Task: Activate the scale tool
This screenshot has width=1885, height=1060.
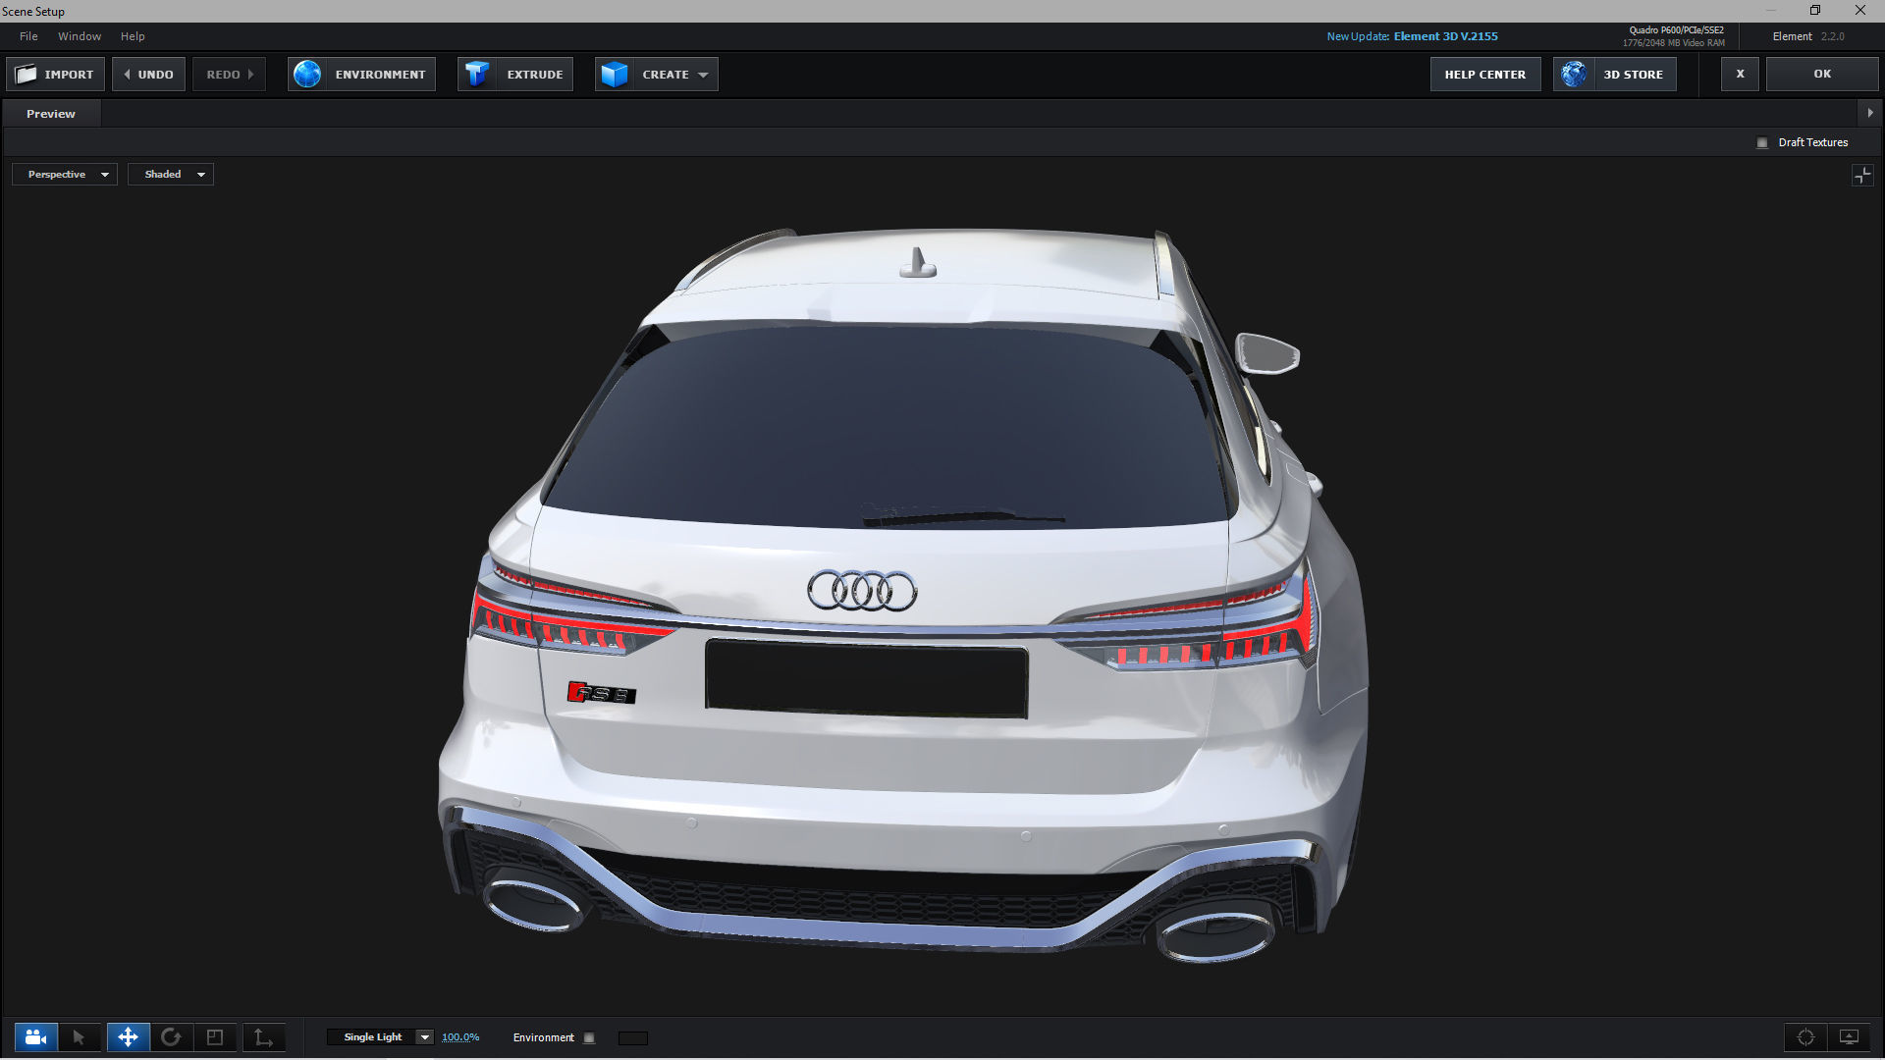Action: click(x=215, y=1037)
